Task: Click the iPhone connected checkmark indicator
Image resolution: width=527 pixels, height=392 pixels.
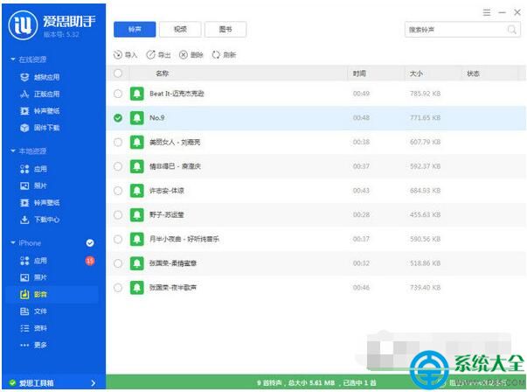Action: 90,242
